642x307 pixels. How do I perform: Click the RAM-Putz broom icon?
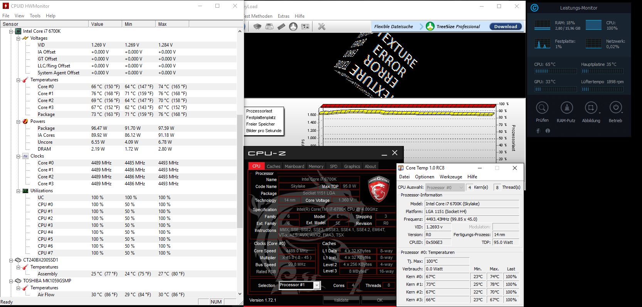coord(566,107)
